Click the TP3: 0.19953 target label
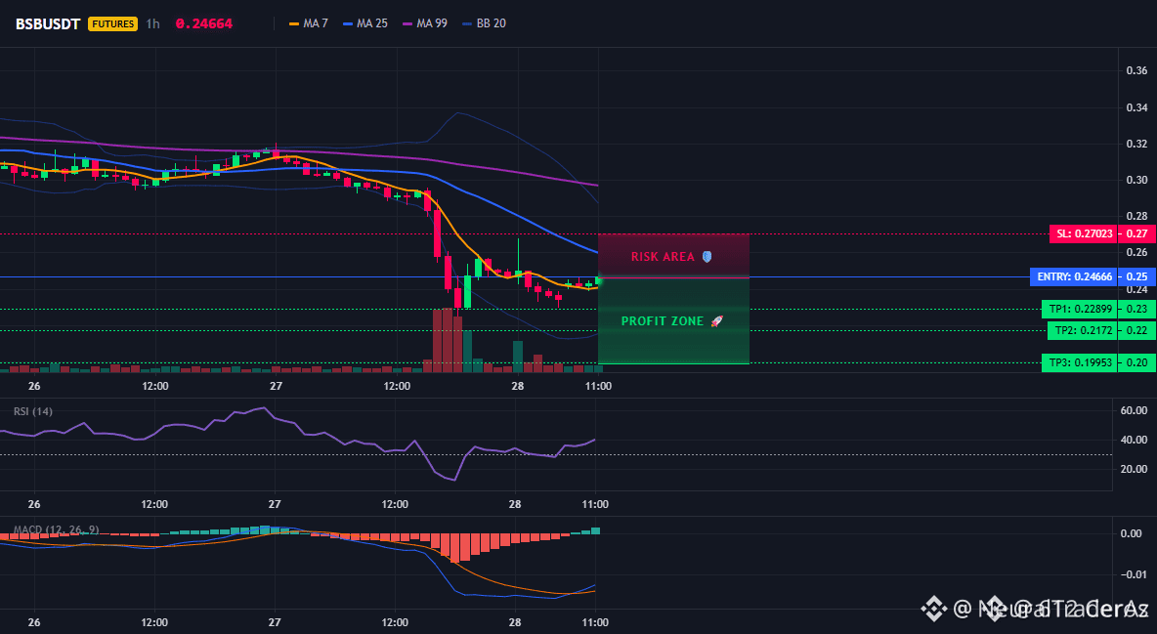This screenshot has height=634, width=1157. 1080,362
